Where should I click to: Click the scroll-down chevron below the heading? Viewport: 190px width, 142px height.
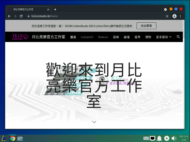click(94, 122)
